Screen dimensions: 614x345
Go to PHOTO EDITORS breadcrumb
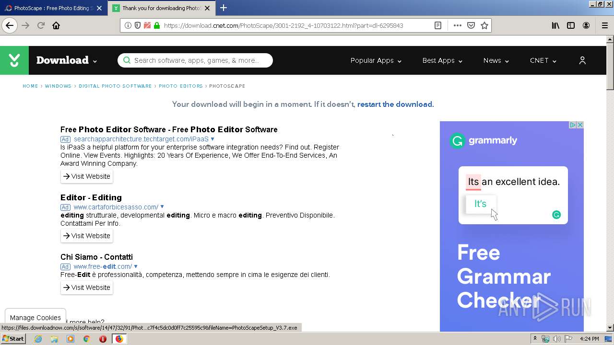click(181, 86)
